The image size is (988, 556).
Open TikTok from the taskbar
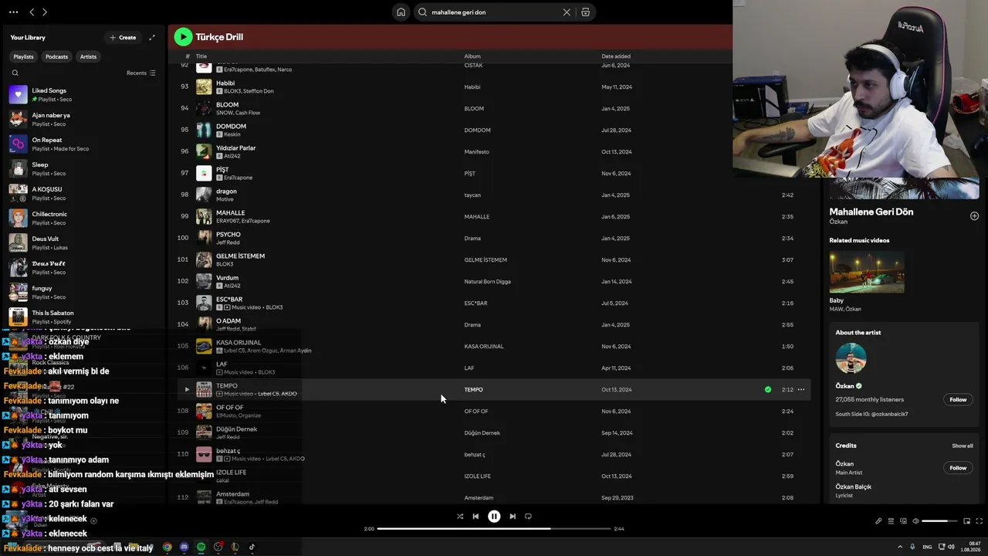[252, 547]
